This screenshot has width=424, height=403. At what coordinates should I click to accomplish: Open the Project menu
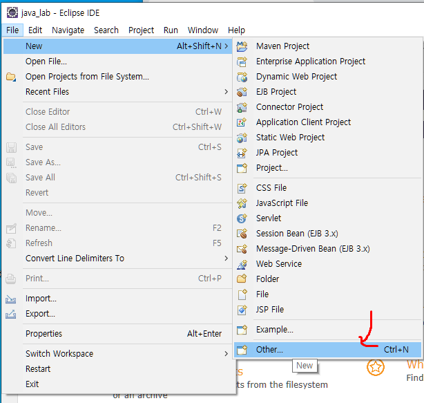coord(141,30)
